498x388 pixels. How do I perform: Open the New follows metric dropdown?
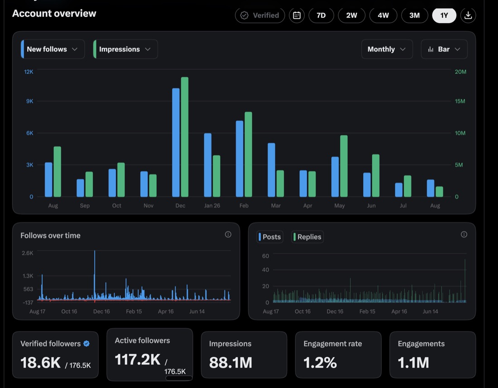tap(53, 49)
